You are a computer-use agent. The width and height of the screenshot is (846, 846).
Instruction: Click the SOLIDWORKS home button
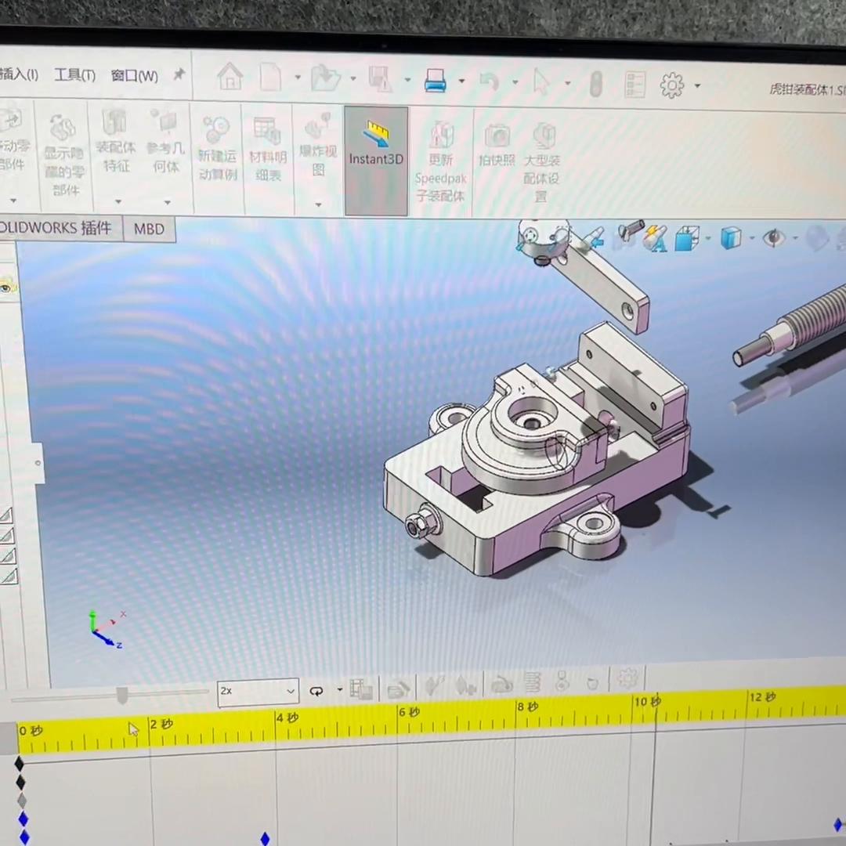230,76
